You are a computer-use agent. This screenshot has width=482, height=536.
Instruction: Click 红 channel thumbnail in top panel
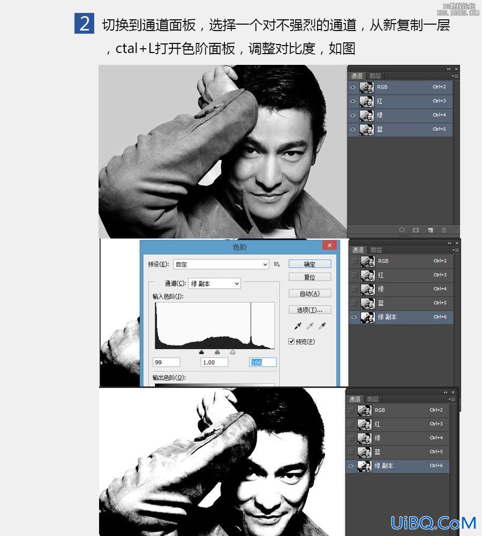[366, 101]
